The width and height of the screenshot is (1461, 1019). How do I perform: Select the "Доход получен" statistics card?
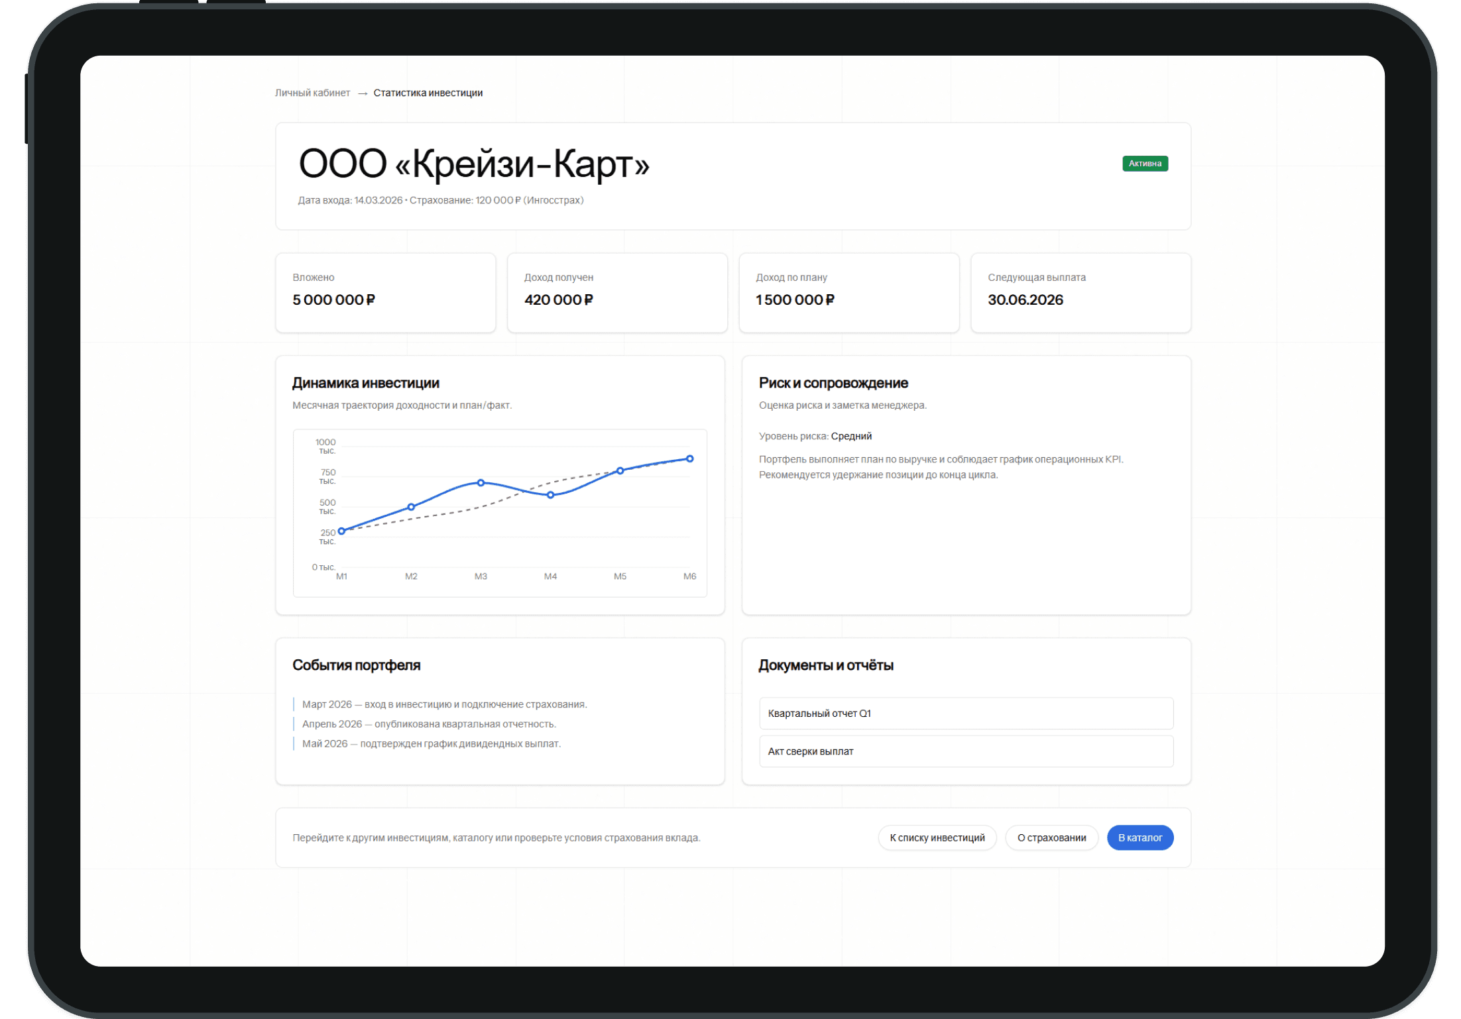pos(617,292)
